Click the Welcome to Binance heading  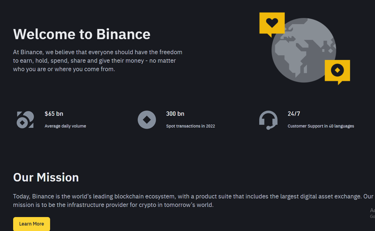click(x=82, y=34)
